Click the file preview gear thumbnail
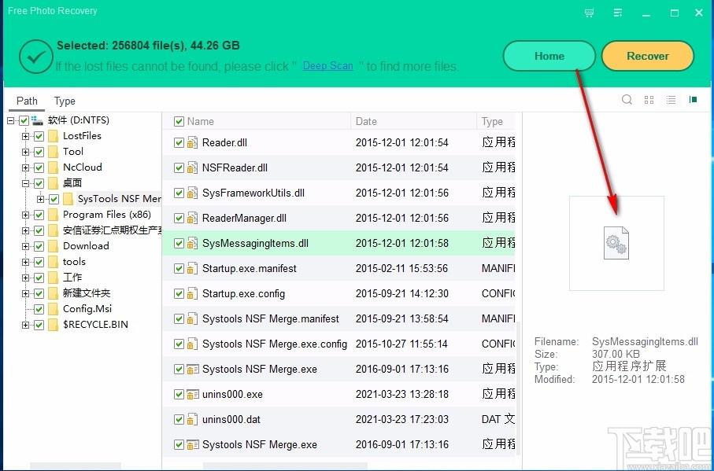The height and width of the screenshot is (471, 714). 616,243
